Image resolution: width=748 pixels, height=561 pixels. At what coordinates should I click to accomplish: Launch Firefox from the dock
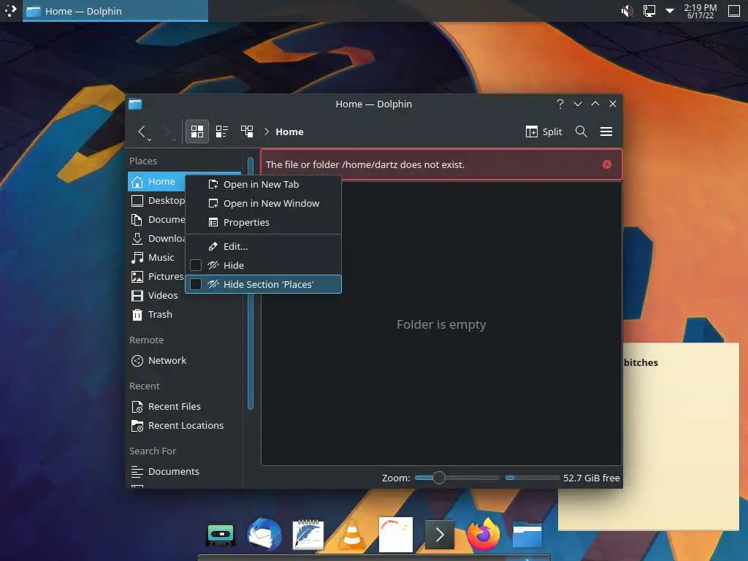pyautogui.click(x=484, y=534)
